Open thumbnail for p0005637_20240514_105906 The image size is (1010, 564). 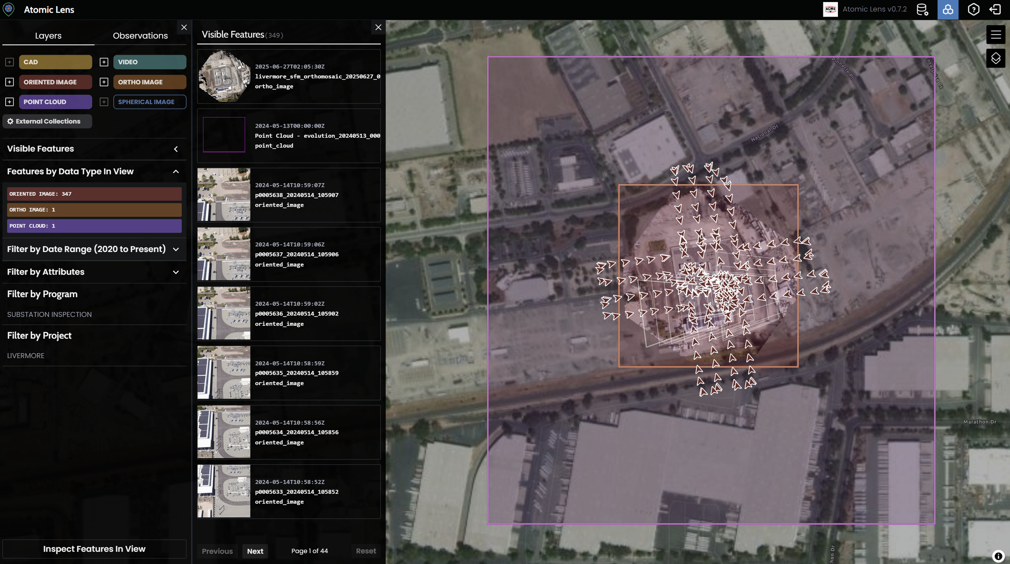pyautogui.click(x=224, y=254)
